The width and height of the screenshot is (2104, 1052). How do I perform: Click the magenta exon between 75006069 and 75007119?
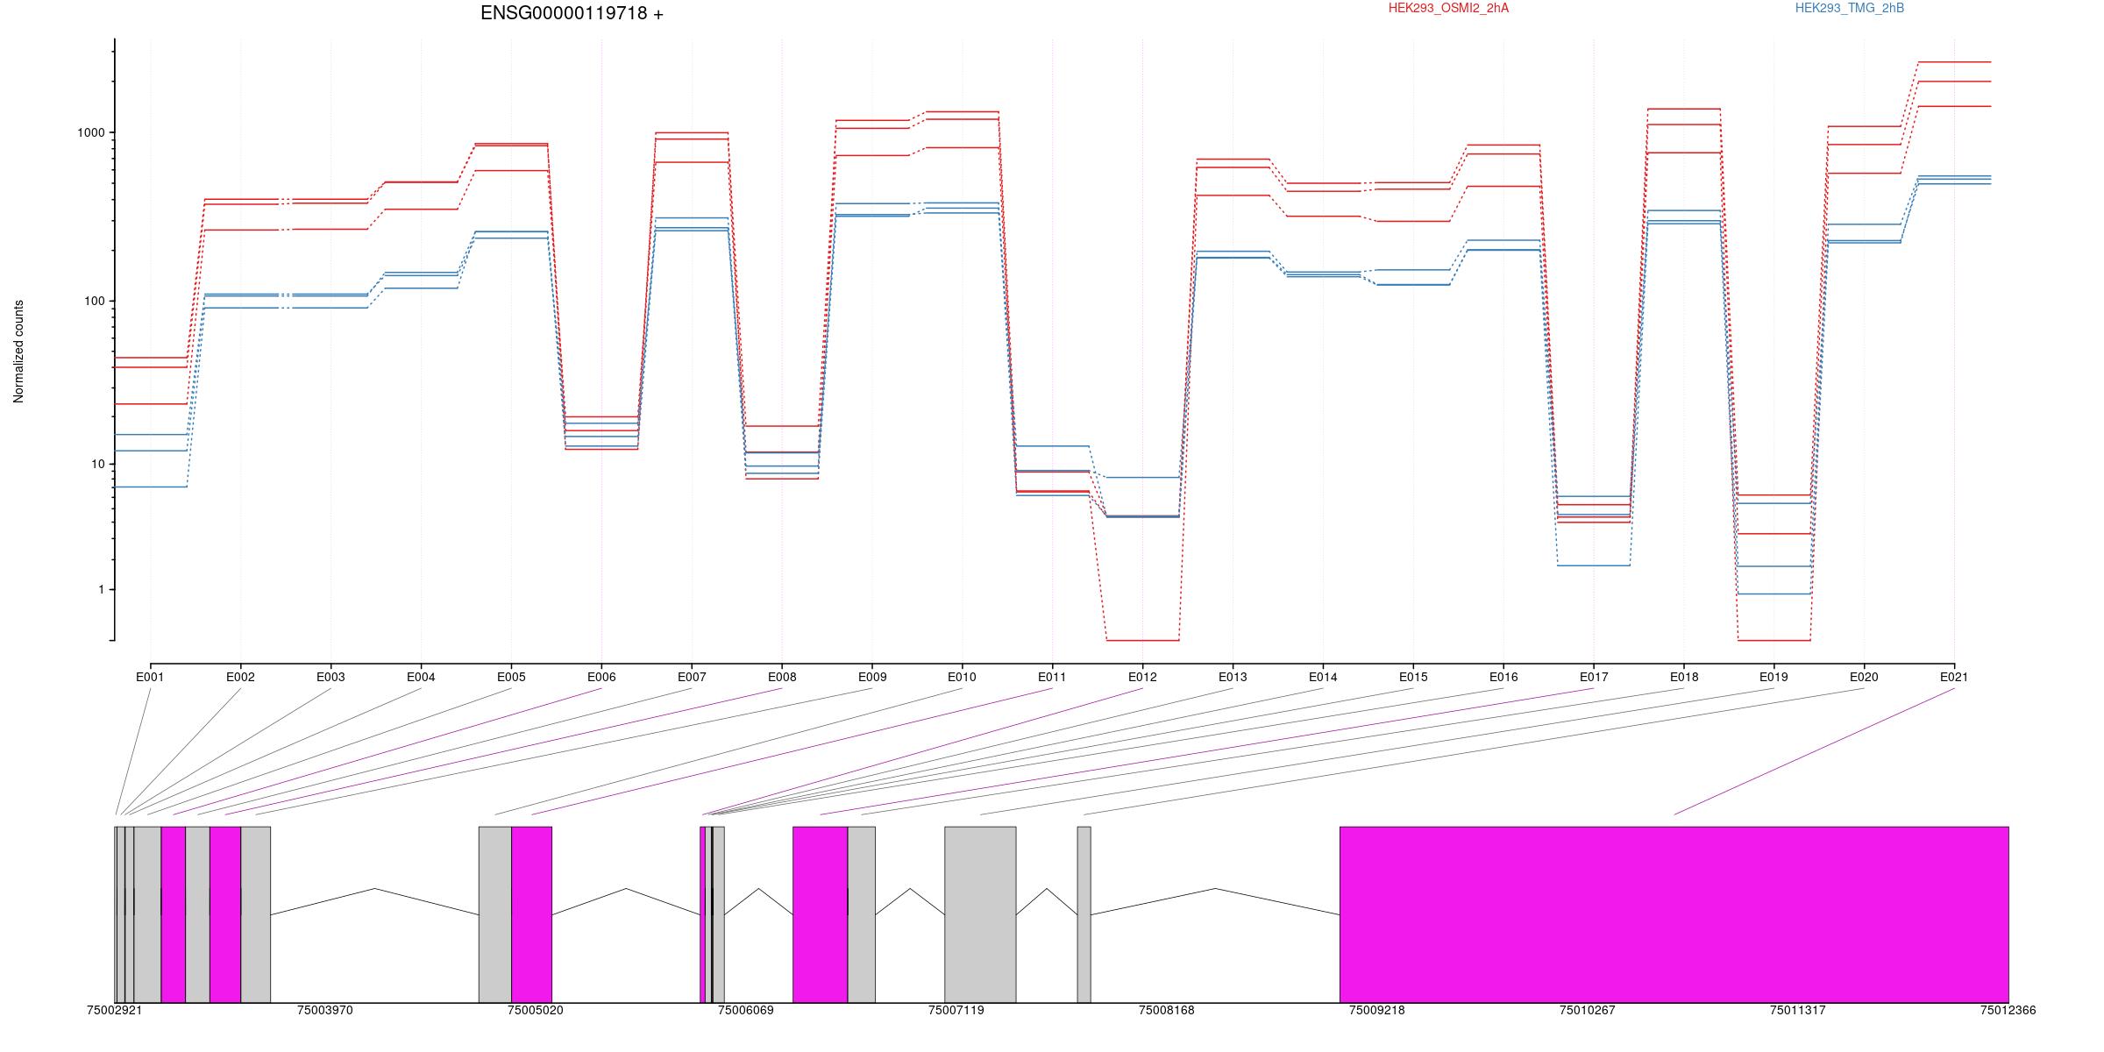[x=820, y=914]
